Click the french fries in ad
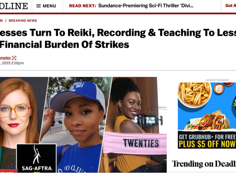This screenshot has width=236, height=178. pyautogui.click(x=194, y=94)
